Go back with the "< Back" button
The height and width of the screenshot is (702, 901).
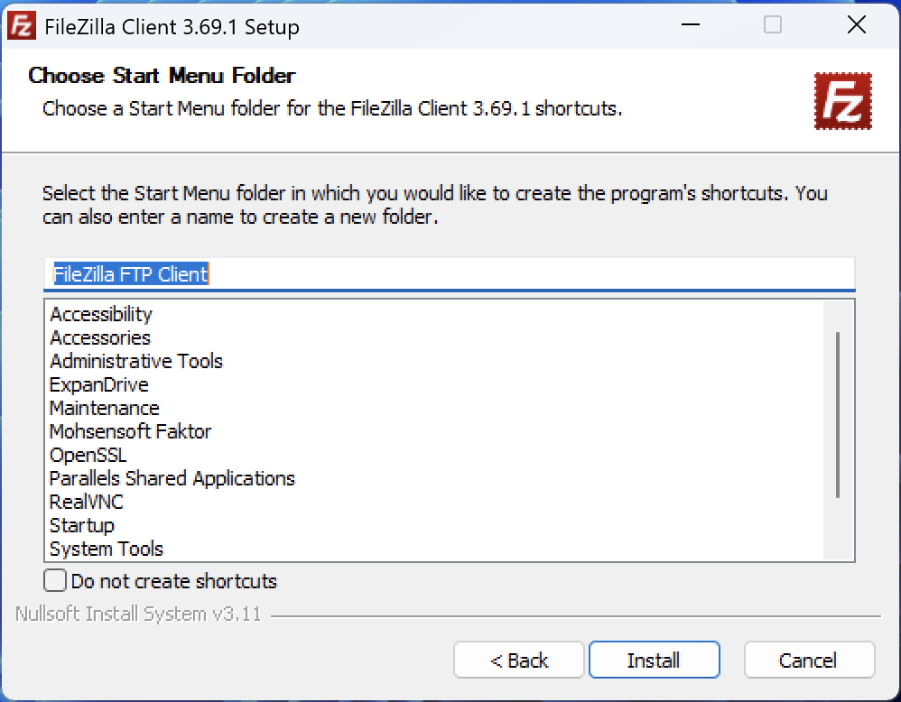(519, 660)
